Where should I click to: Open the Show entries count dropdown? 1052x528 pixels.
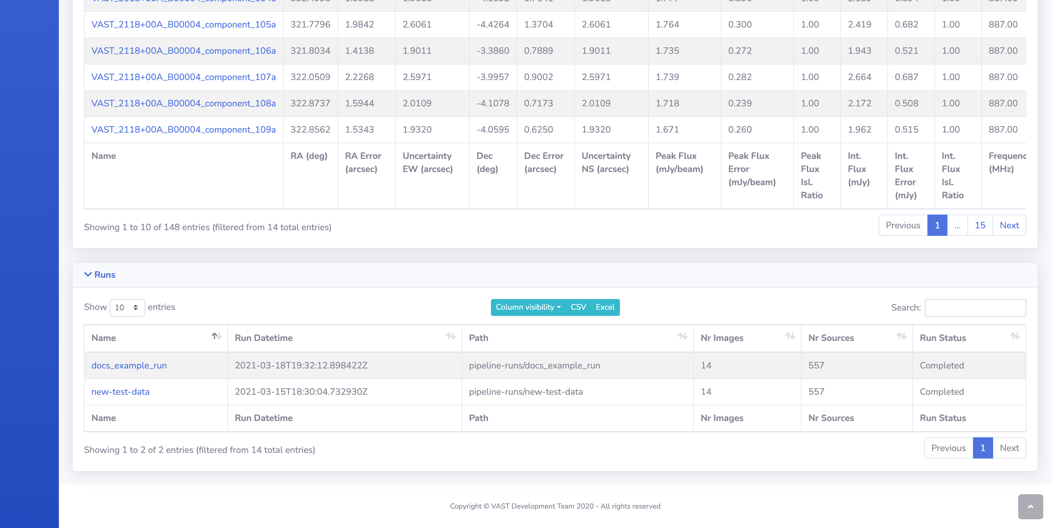click(127, 308)
